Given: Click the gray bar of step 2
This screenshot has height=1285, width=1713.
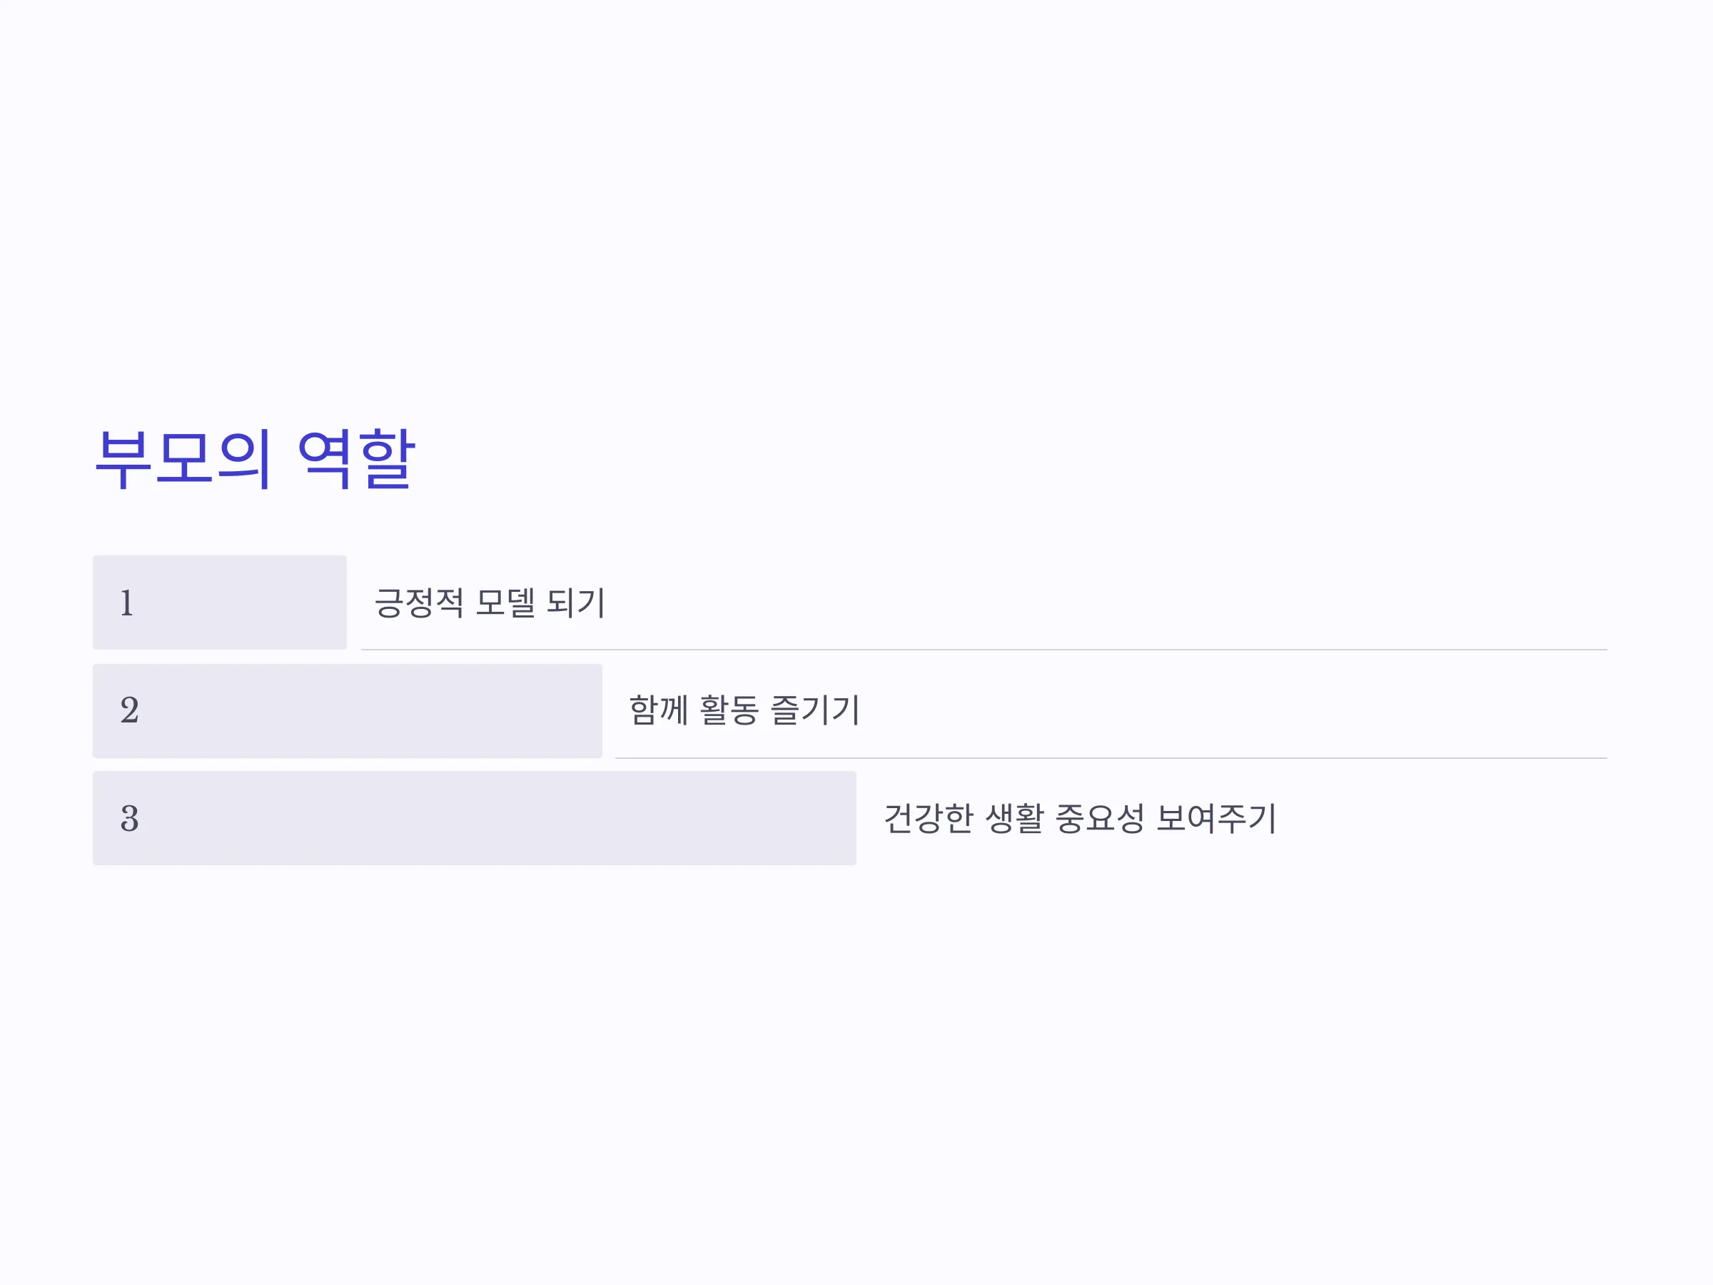Looking at the screenshot, I should (348, 710).
